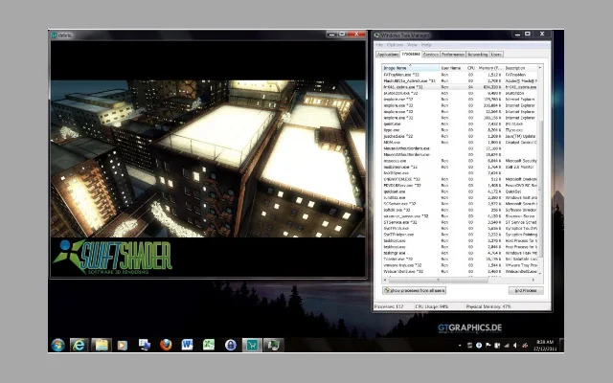Image resolution: width=613 pixels, height=383 pixels.
Task: Click the End Process button
Action: (526, 290)
